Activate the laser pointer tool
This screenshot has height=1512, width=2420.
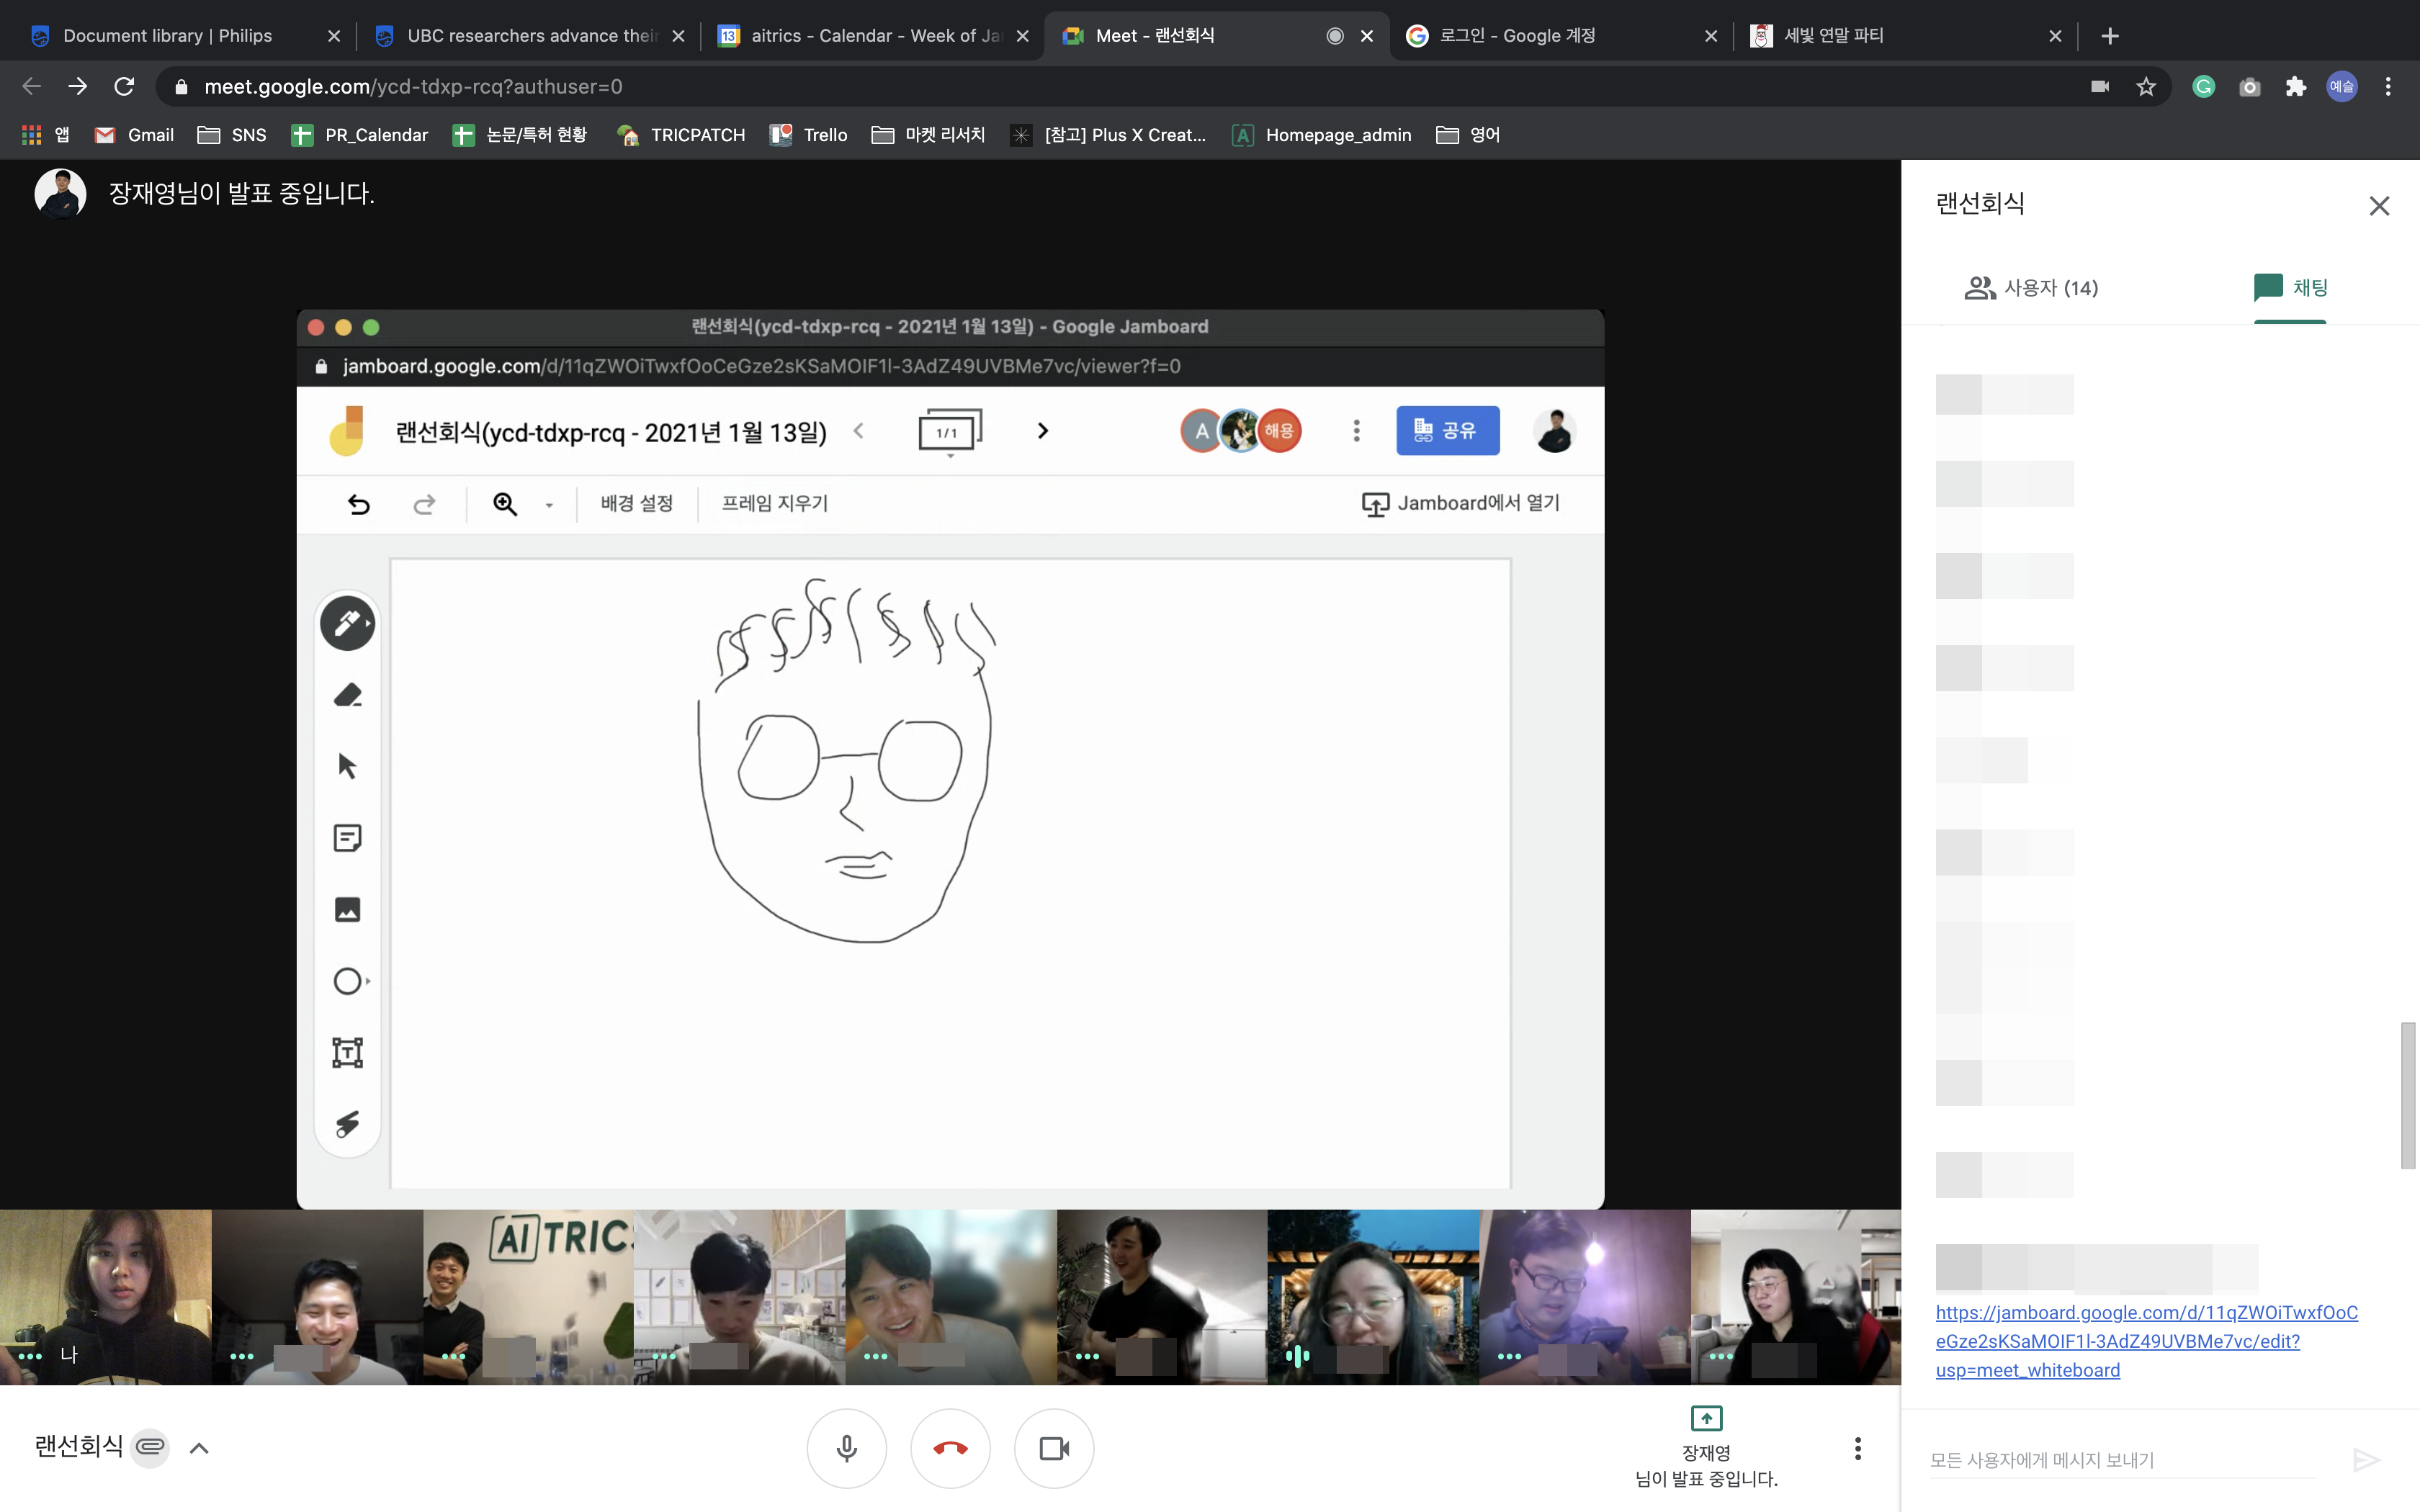click(x=347, y=1124)
